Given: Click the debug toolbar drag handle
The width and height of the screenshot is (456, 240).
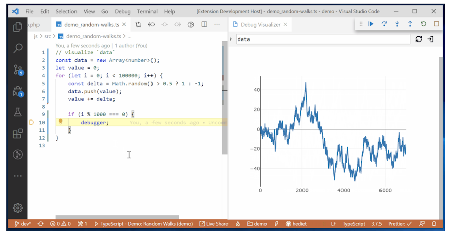Looking at the screenshot, I should click(x=361, y=24).
